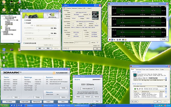Switch to CPU-Z SPD tab
The image size is (171, 107).
[x=84, y=8]
